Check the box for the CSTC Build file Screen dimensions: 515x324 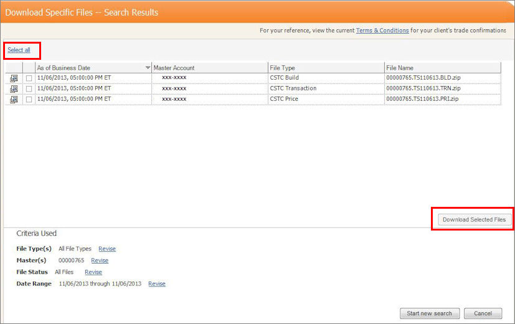(x=29, y=78)
